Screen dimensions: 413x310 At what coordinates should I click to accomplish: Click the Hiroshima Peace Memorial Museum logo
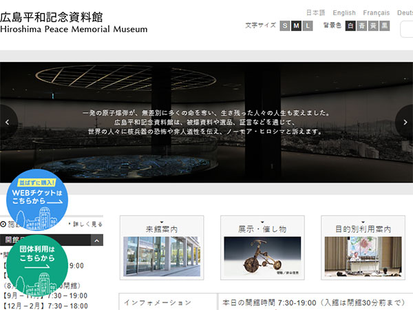[x=74, y=23]
